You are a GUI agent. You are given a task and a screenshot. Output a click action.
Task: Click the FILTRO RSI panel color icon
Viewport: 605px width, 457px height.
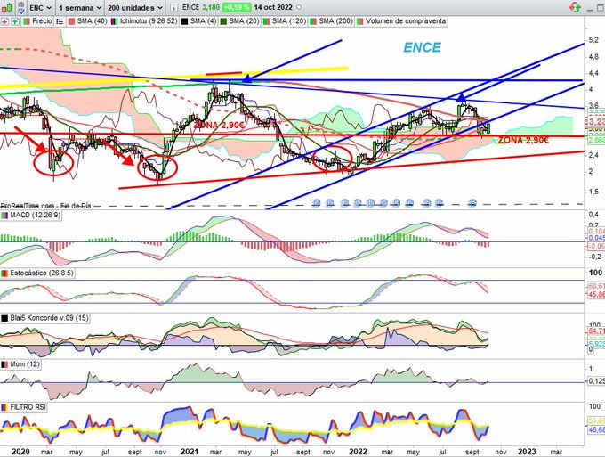click(x=4, y=407)
